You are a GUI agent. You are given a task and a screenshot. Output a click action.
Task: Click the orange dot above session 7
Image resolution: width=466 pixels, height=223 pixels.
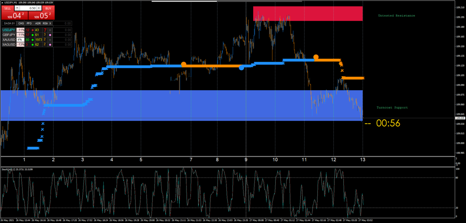click(184, 64)
